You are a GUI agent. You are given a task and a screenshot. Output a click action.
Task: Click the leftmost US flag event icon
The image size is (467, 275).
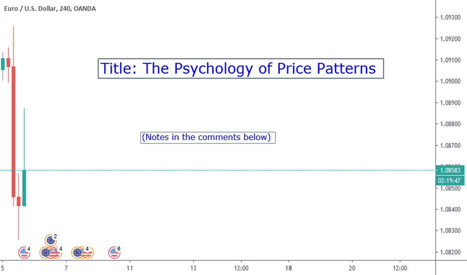coord(24,252)
